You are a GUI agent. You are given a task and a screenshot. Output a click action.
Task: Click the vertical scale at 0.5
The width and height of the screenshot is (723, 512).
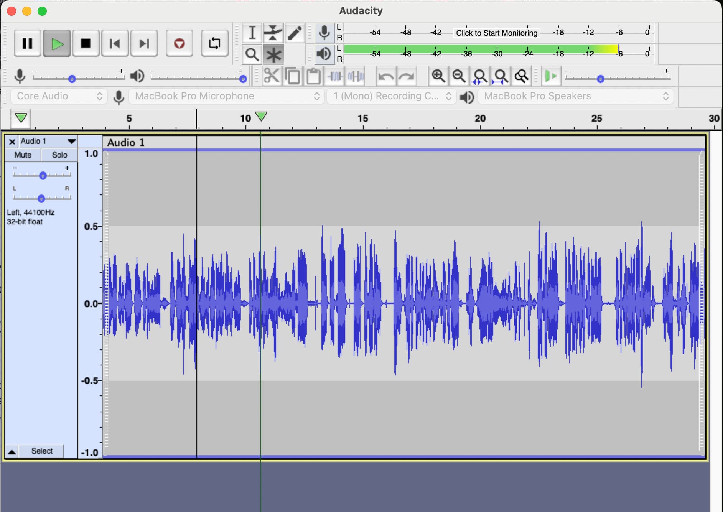point(91,226)
